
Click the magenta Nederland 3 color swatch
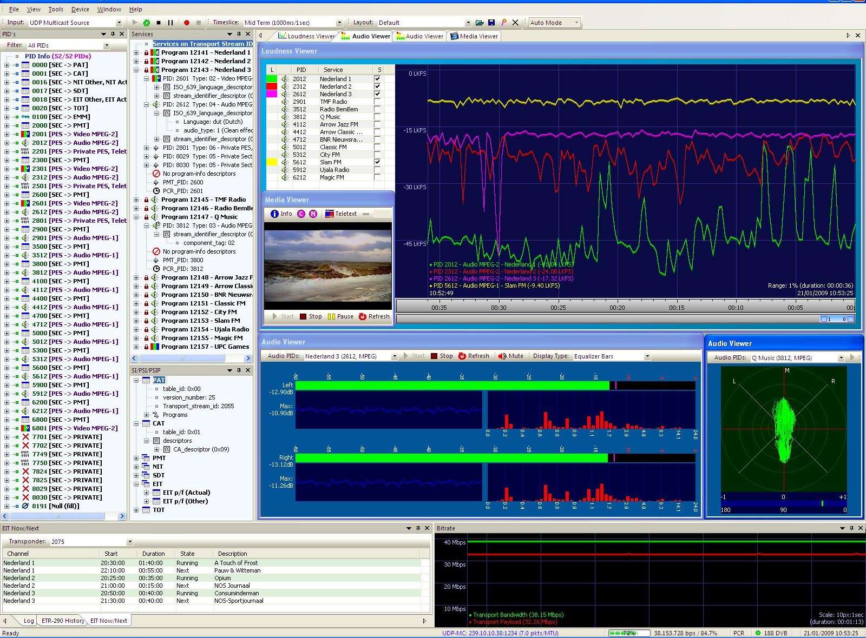click(272, 94)
